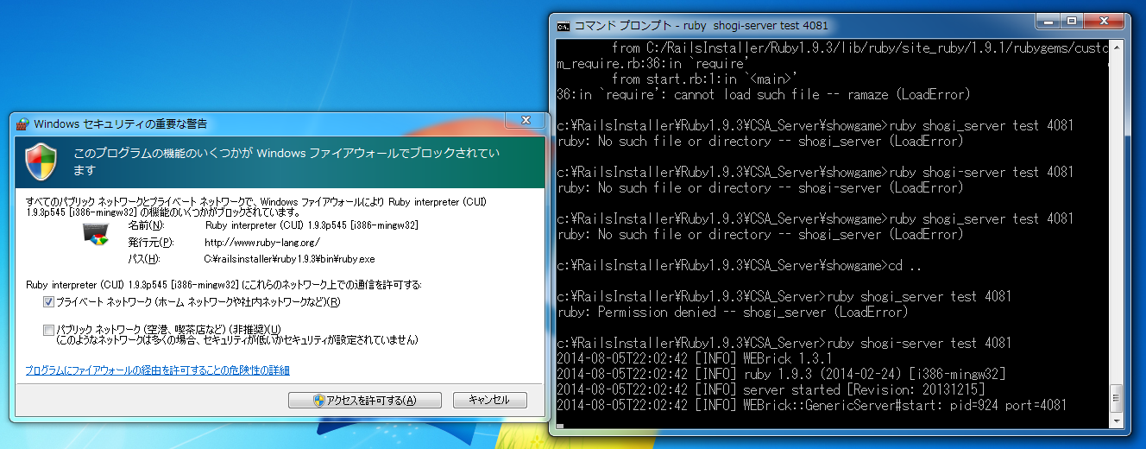Close the Windows Security alert dialog
The width and height of the screenshot is (1146, 449).
(524, 119)
